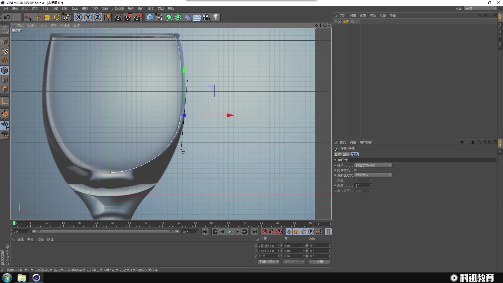Select the Move tool in the toolbar
503x283 pixels.
point(37,17)
